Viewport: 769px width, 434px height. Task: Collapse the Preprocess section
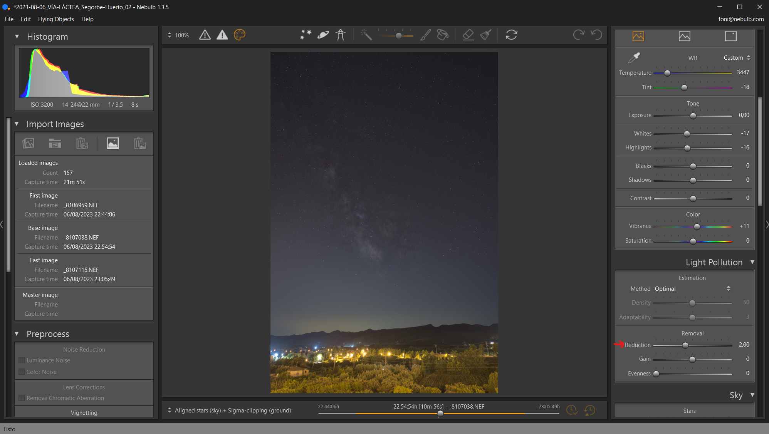[17, 334]
